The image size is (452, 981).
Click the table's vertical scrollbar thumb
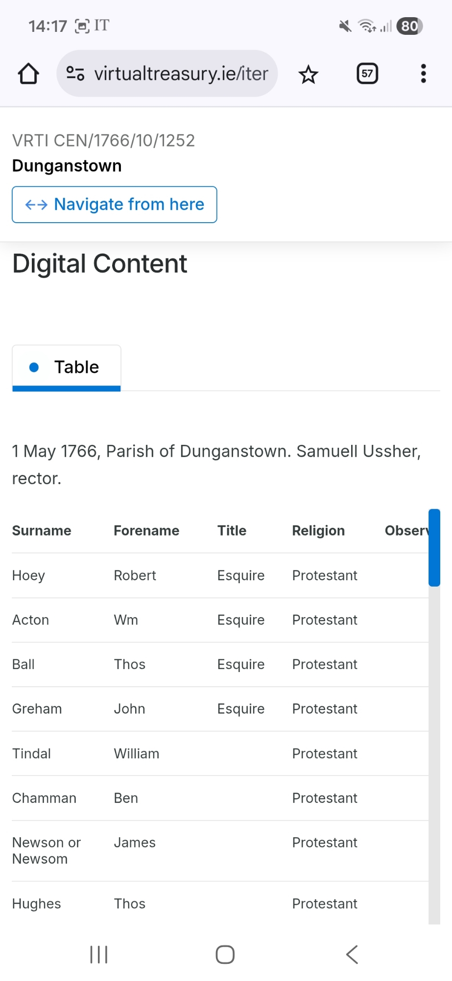pos(434,547)
